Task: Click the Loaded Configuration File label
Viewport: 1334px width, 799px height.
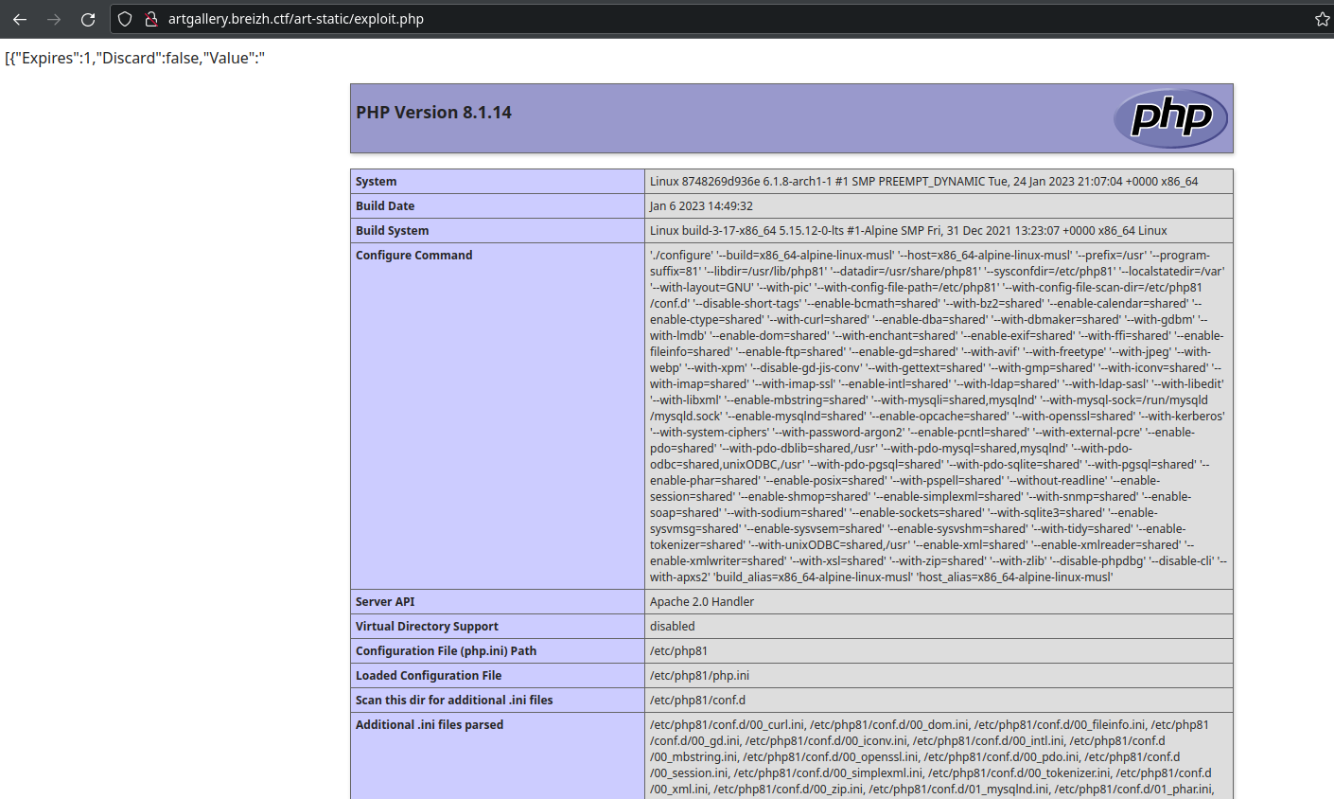Action: point(428,675)
